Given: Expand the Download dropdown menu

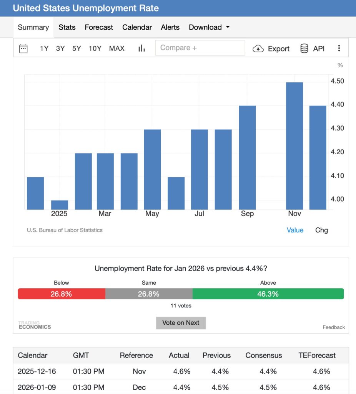Looking at the screenshot, I should coord(209,27).
